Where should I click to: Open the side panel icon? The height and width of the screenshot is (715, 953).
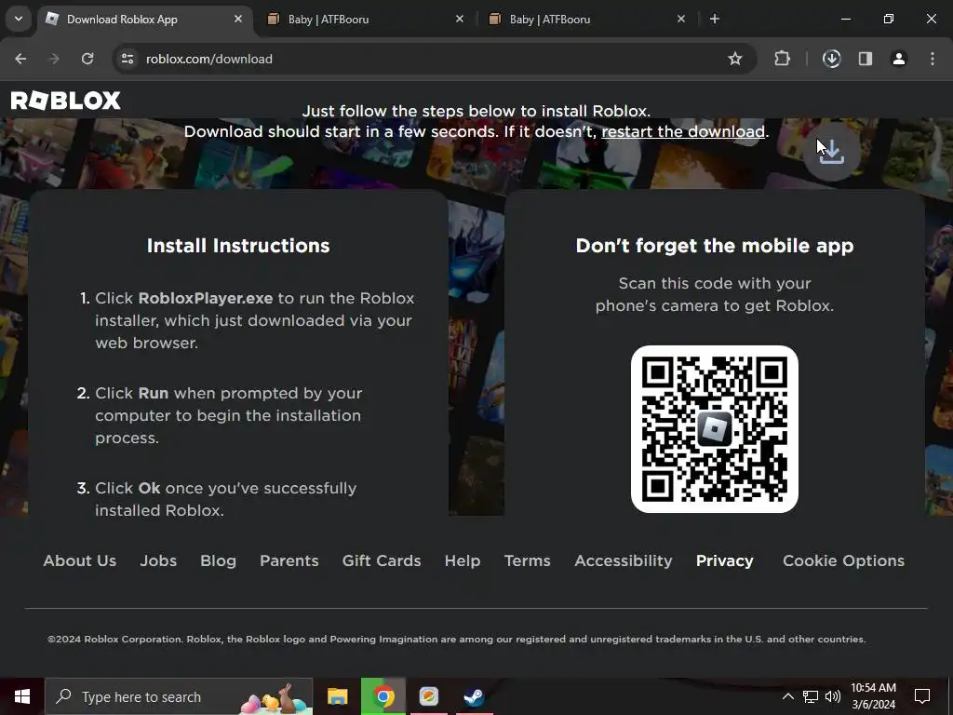click(866, 59)
